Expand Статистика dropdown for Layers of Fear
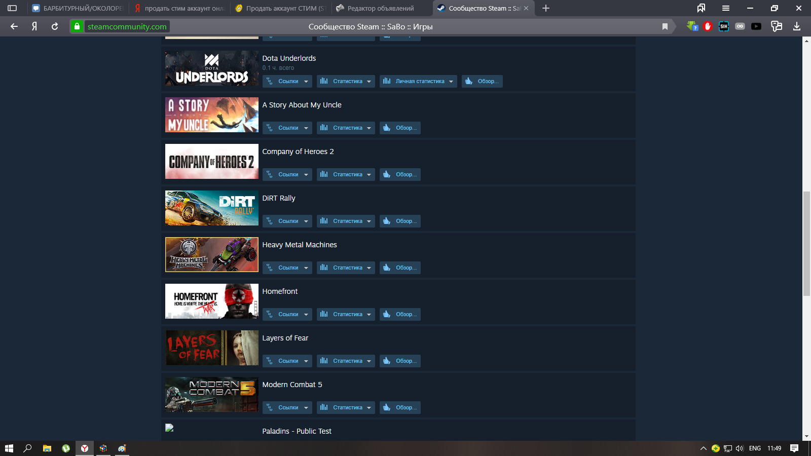 (346, 361)
